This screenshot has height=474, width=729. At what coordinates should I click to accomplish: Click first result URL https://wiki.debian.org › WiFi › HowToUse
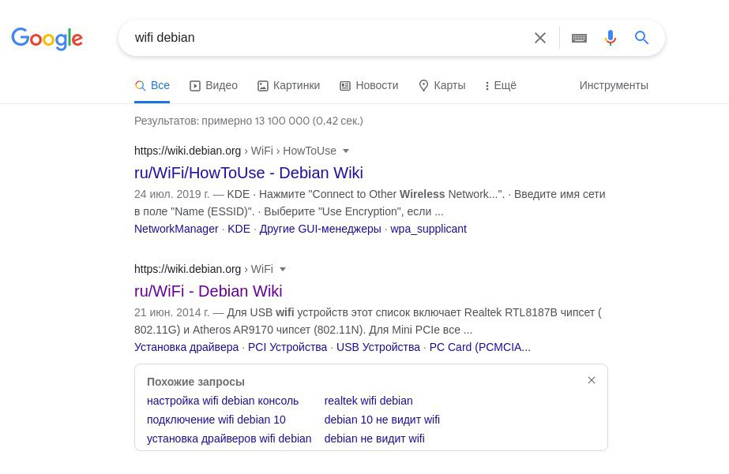(x=235, y=151)
